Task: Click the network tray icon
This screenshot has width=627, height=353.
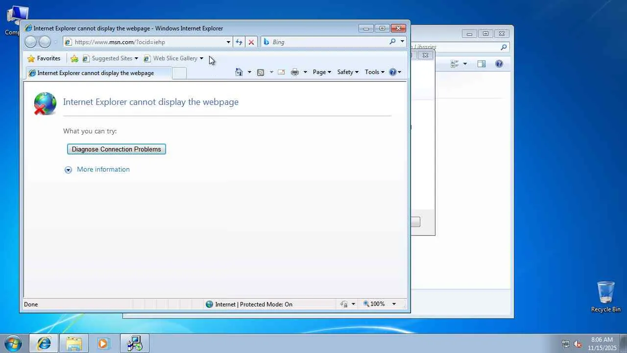Action: (566, 344)
